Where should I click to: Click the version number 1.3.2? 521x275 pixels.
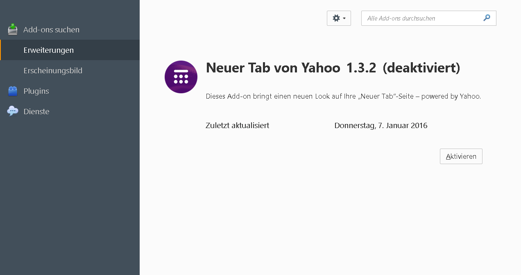[x=361, y=68]
